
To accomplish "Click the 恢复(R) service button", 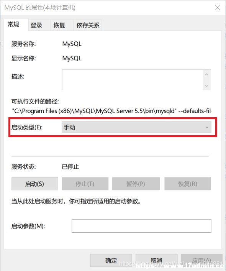I will [x=188, y=184].
